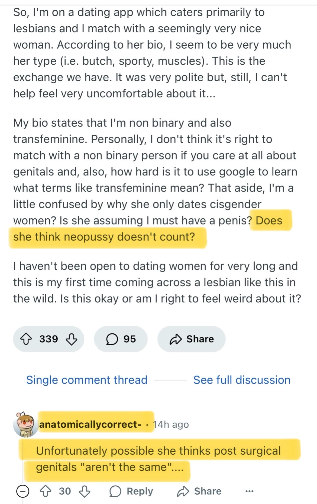Tap the comment share arrow icon
This screenshot has width=317, height=504.
(183, 491)
